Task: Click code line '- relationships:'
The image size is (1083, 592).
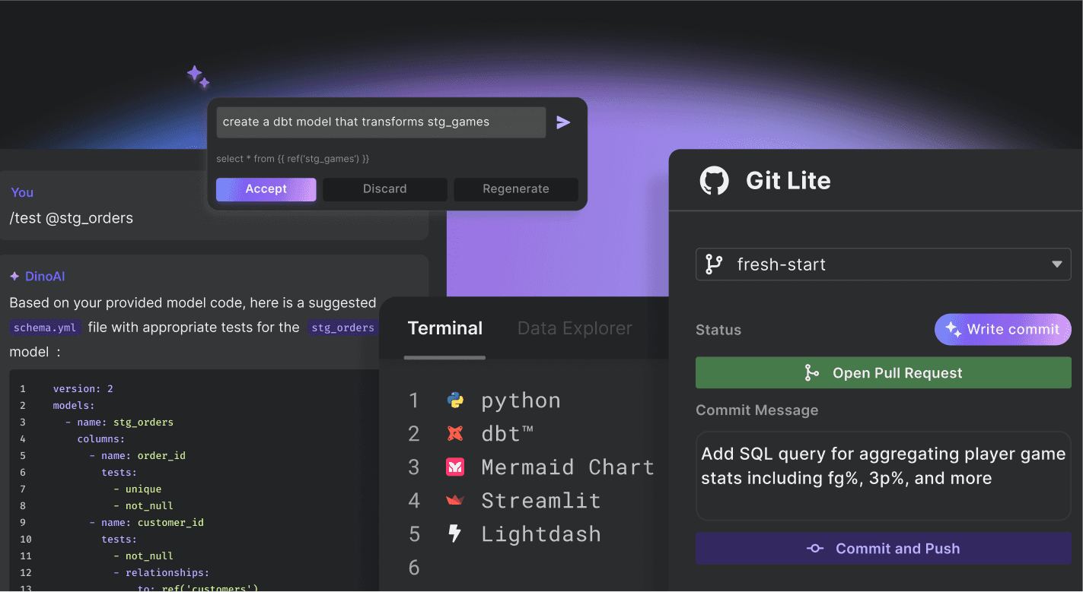Action: tap(161, 572)
